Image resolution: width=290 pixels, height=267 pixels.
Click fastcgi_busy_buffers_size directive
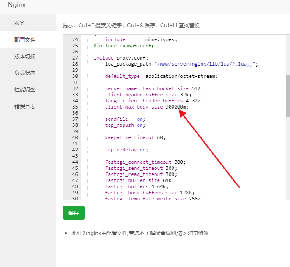[x=141, y=193]
